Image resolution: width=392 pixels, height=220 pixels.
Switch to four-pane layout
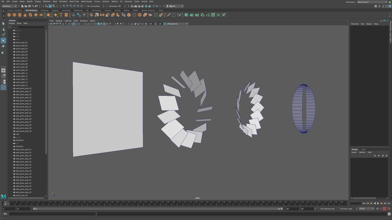(3, 76)
